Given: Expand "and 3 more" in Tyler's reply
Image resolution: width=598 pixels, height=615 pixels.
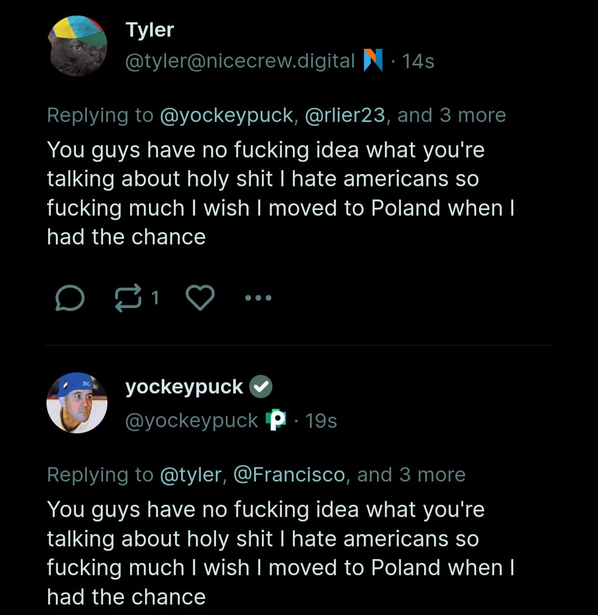Looking at the screenshot, I should (451, 115).
